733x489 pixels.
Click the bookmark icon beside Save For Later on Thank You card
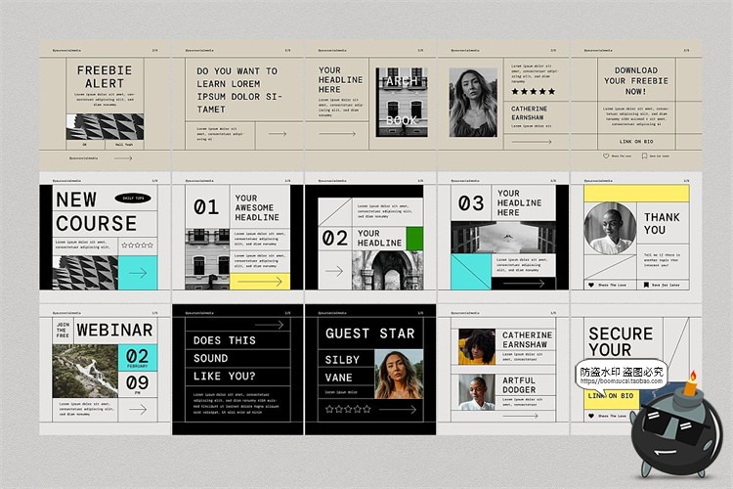[645, 285]
